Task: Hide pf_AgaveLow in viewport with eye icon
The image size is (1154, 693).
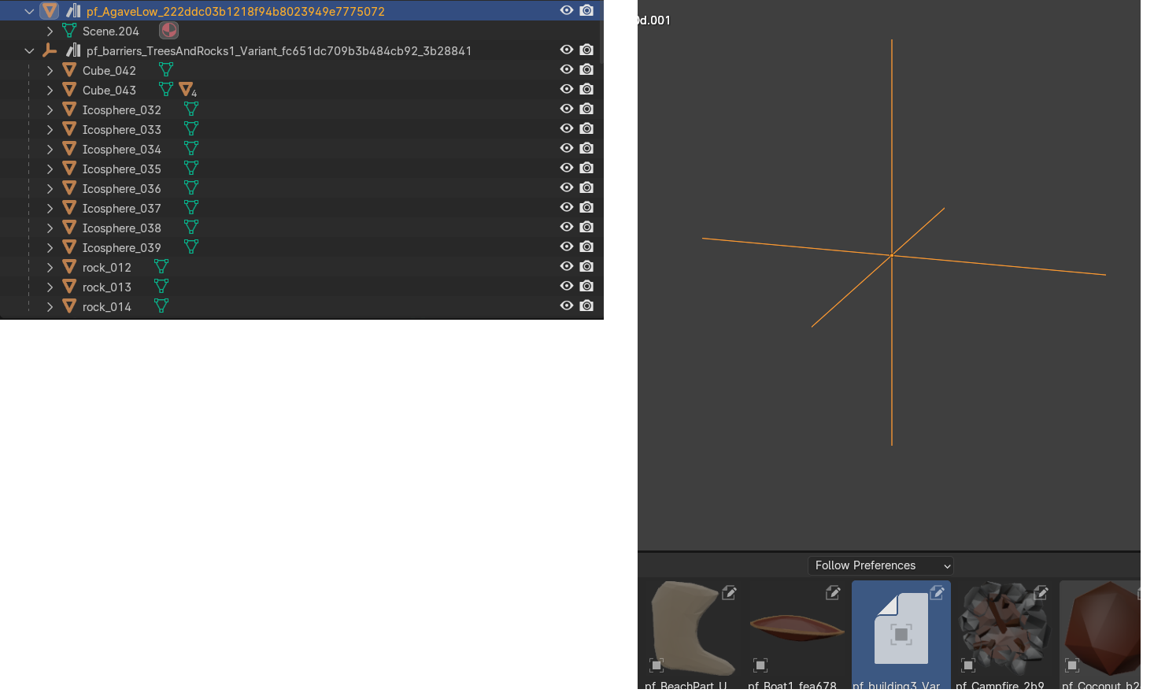Action: 567,10
